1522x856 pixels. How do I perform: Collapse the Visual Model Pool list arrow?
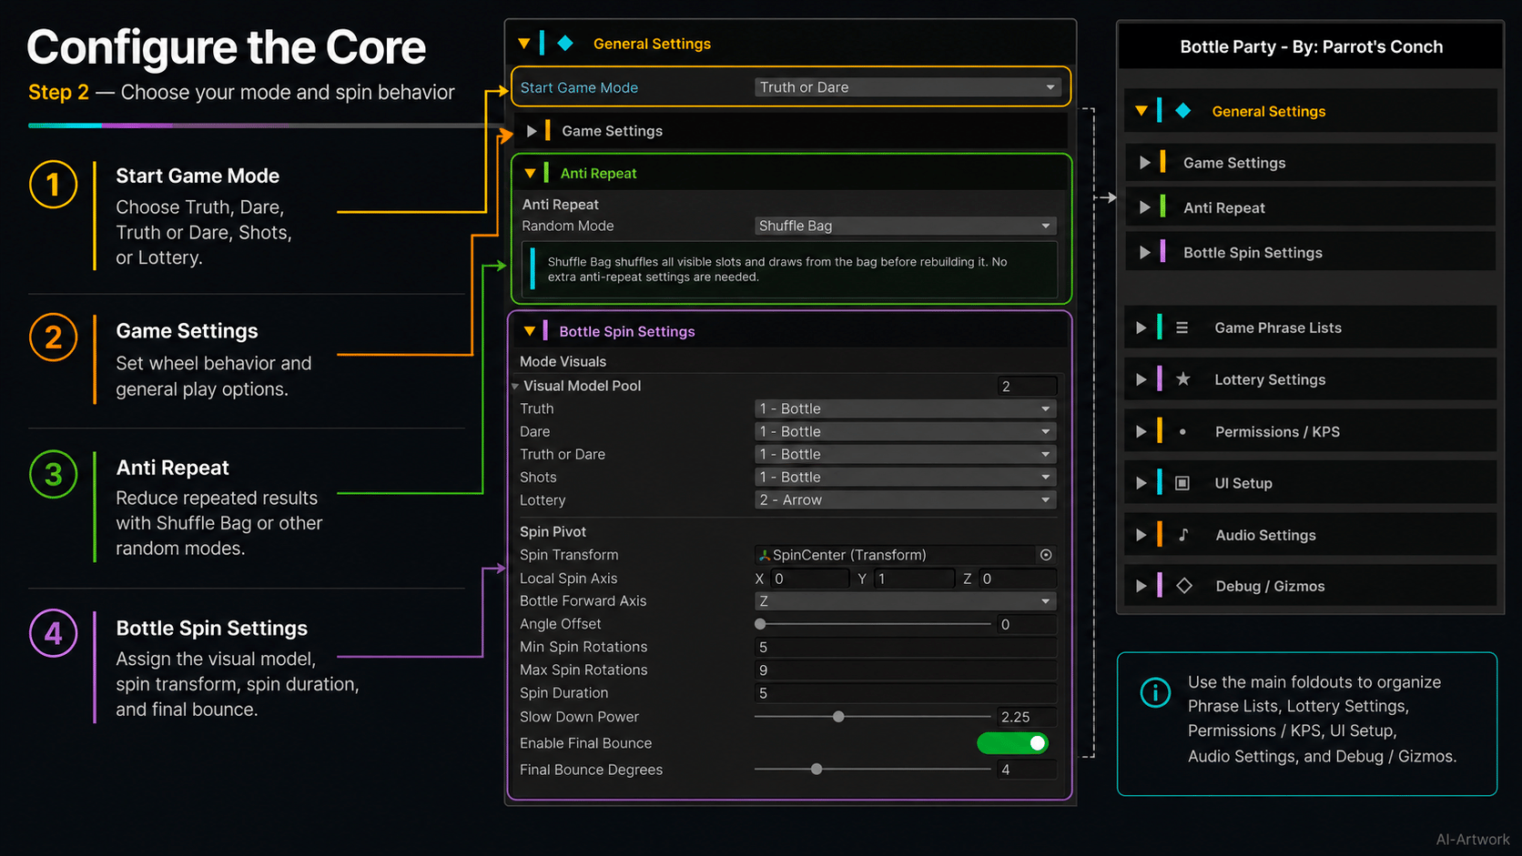pos(515,387)
